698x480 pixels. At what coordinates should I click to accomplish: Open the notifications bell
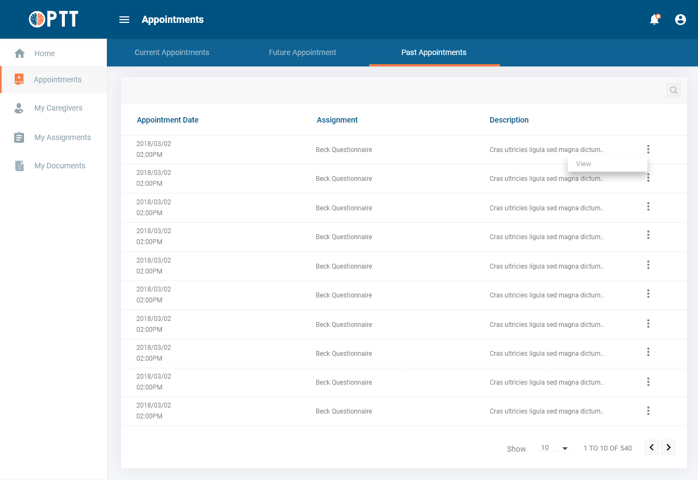point(654,20)
